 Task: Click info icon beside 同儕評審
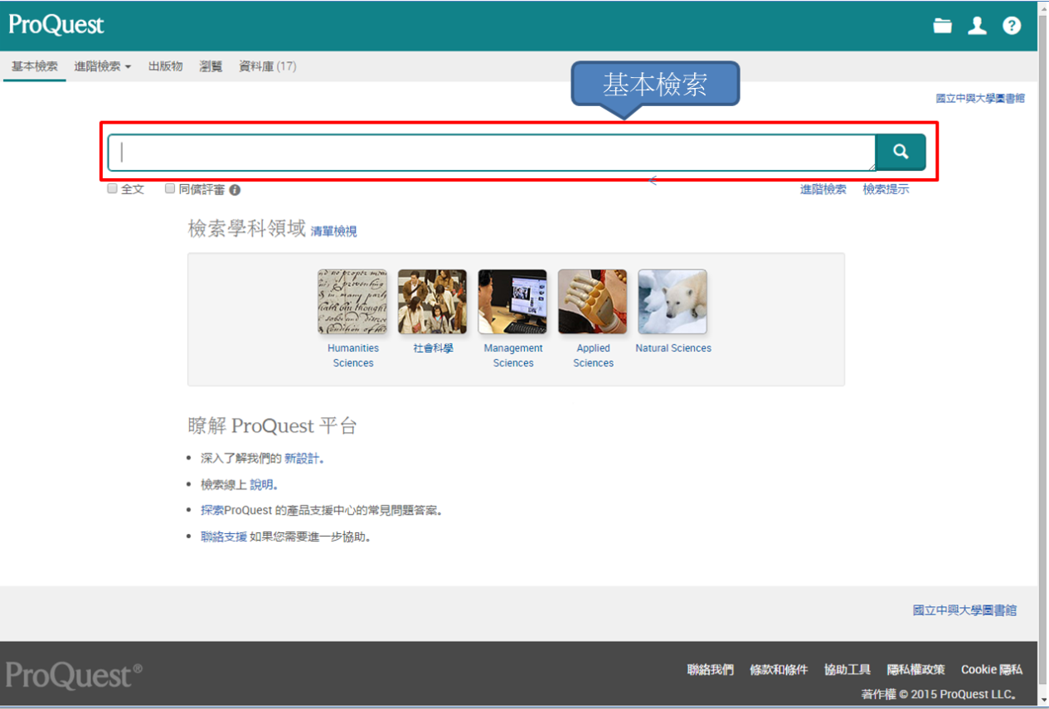pyautogui.click(x=235, y=190)
